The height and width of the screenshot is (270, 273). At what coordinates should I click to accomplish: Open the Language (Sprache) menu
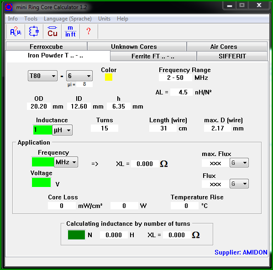click(68, 19)
